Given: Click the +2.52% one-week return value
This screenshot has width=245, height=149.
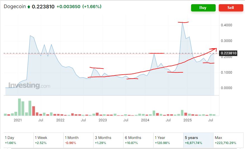Looking at the screenshot, I should pyautogui.click(x=41, y=143).
